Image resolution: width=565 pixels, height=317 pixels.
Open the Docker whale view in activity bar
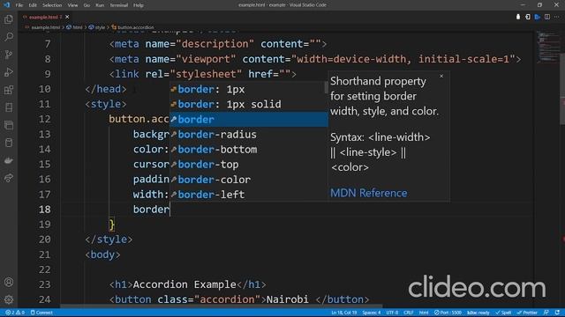(9, 160)
